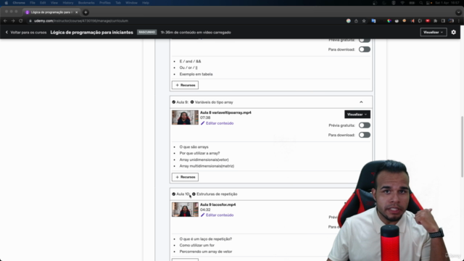The image size is (464, 261).
Task: Click the RASCUNHO status badge
Action: pos(146,32)
